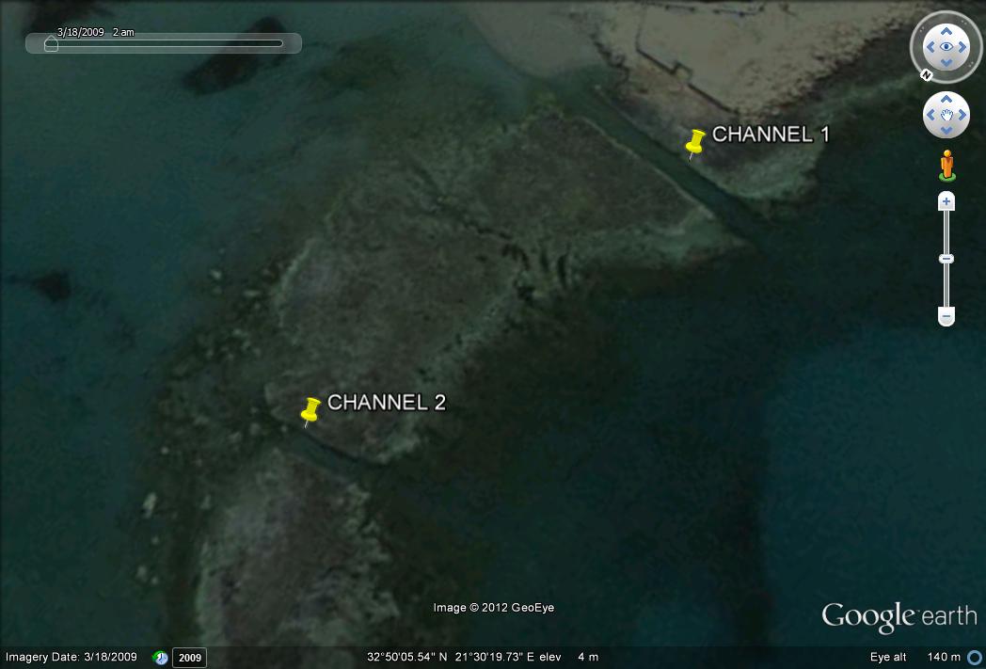The image size is (986, 669).
Task: Click the 3/18/2009 2 am slider date label
Action: pyautogui.click(x=96, y=32)
